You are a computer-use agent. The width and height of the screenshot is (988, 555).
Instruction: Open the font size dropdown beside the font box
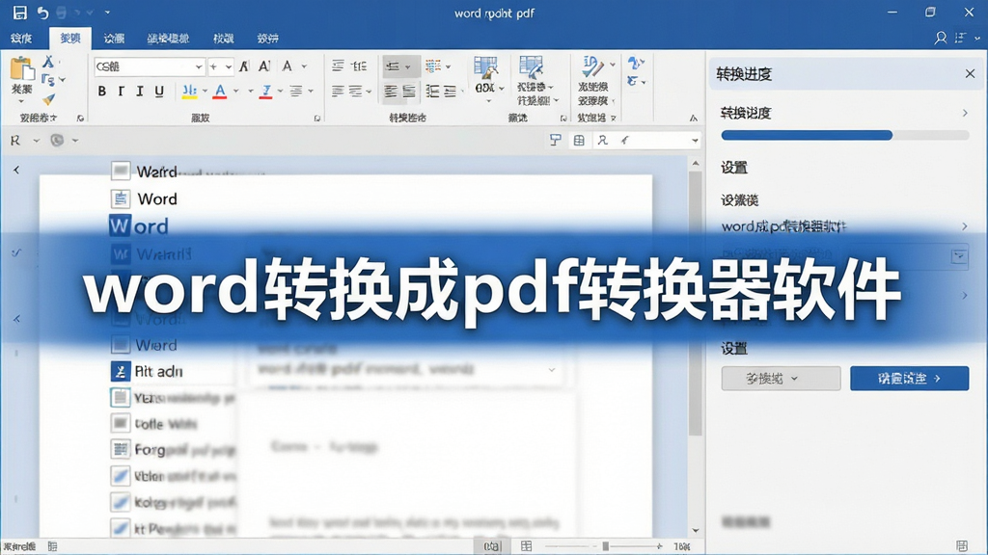pyautogui.click(x=221, y=66)
